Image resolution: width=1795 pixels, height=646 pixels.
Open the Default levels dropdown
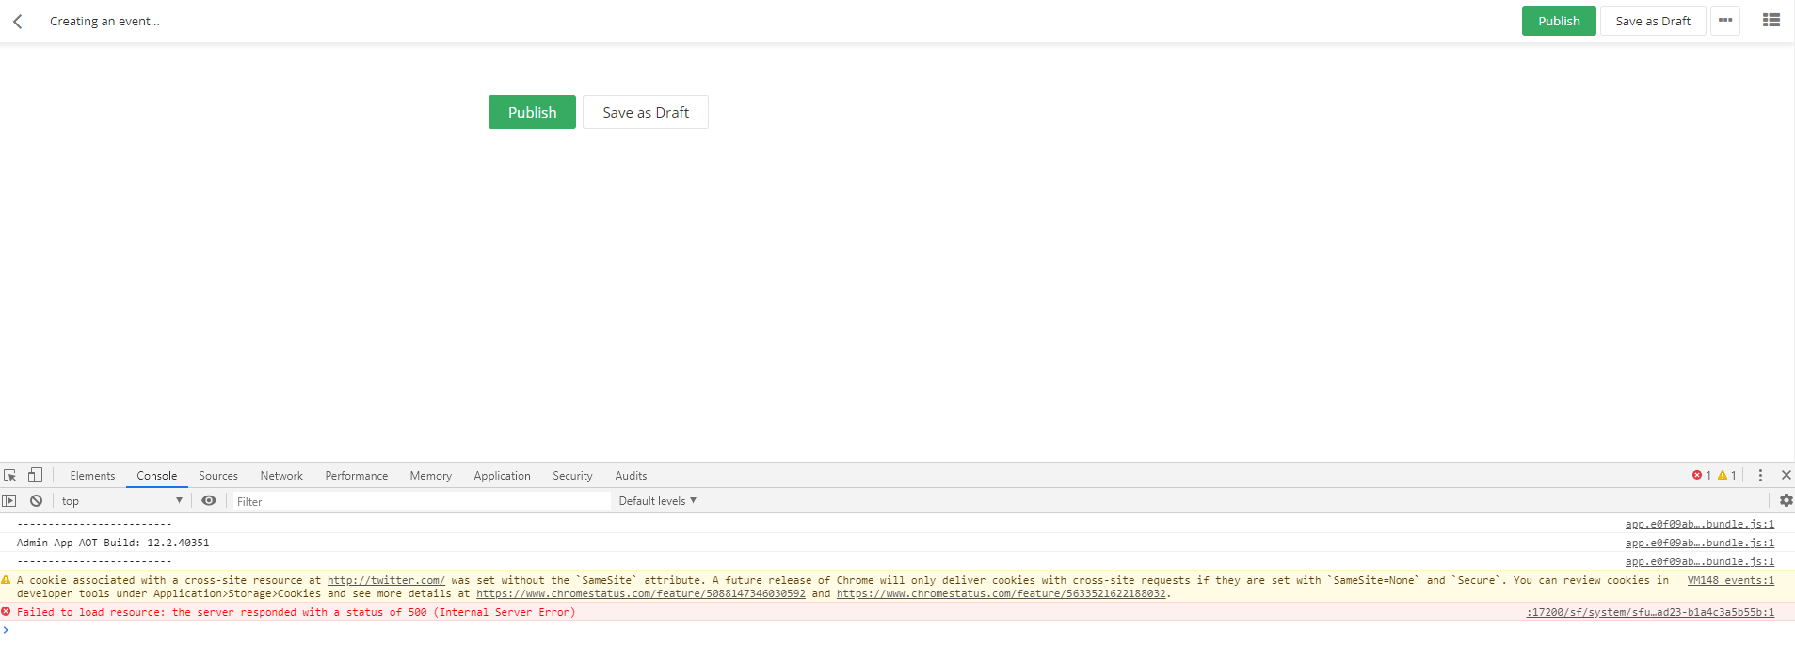(658, 501)
